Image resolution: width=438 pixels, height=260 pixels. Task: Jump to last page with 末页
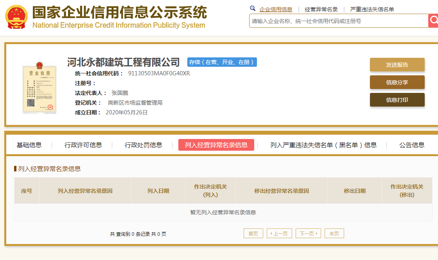coord(334,233)
